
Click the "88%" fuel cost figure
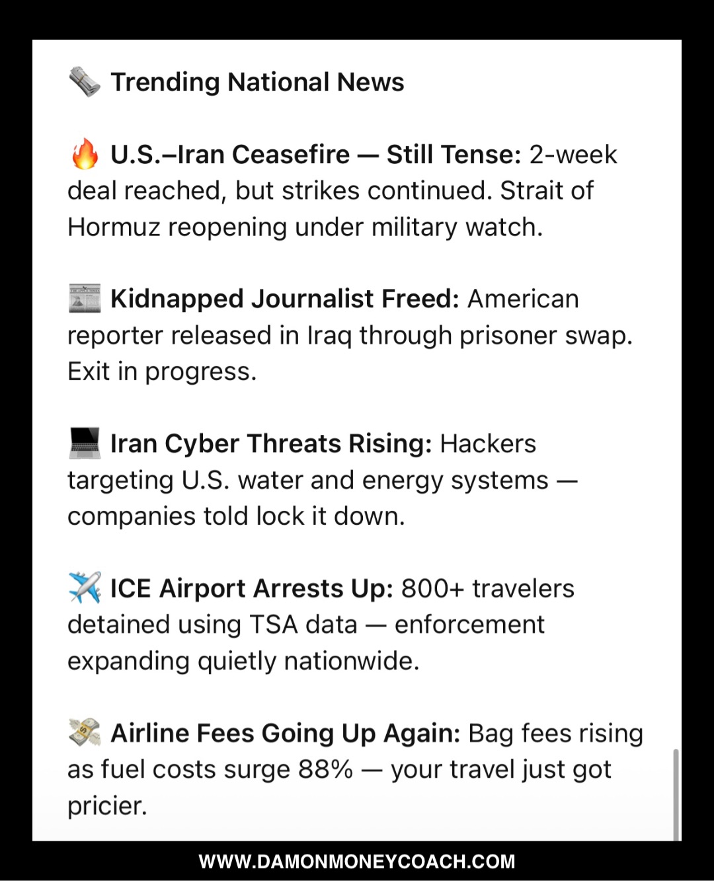point(325,769)
